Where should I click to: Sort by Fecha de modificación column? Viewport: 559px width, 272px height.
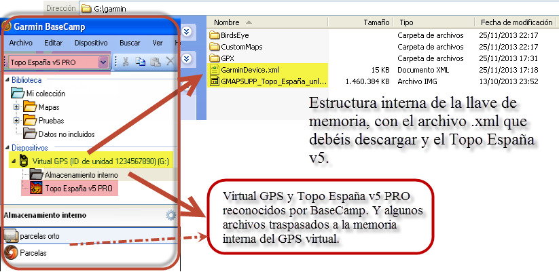(517, 22)
